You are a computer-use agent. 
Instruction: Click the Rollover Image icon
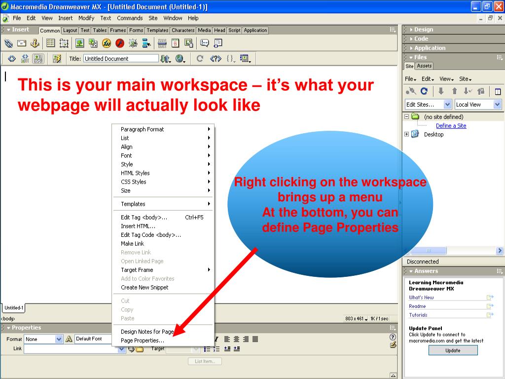[133, 43]
